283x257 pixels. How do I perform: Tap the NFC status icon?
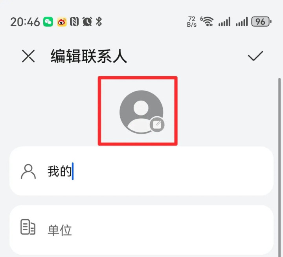pyautogui.click(x=74, y=22)
